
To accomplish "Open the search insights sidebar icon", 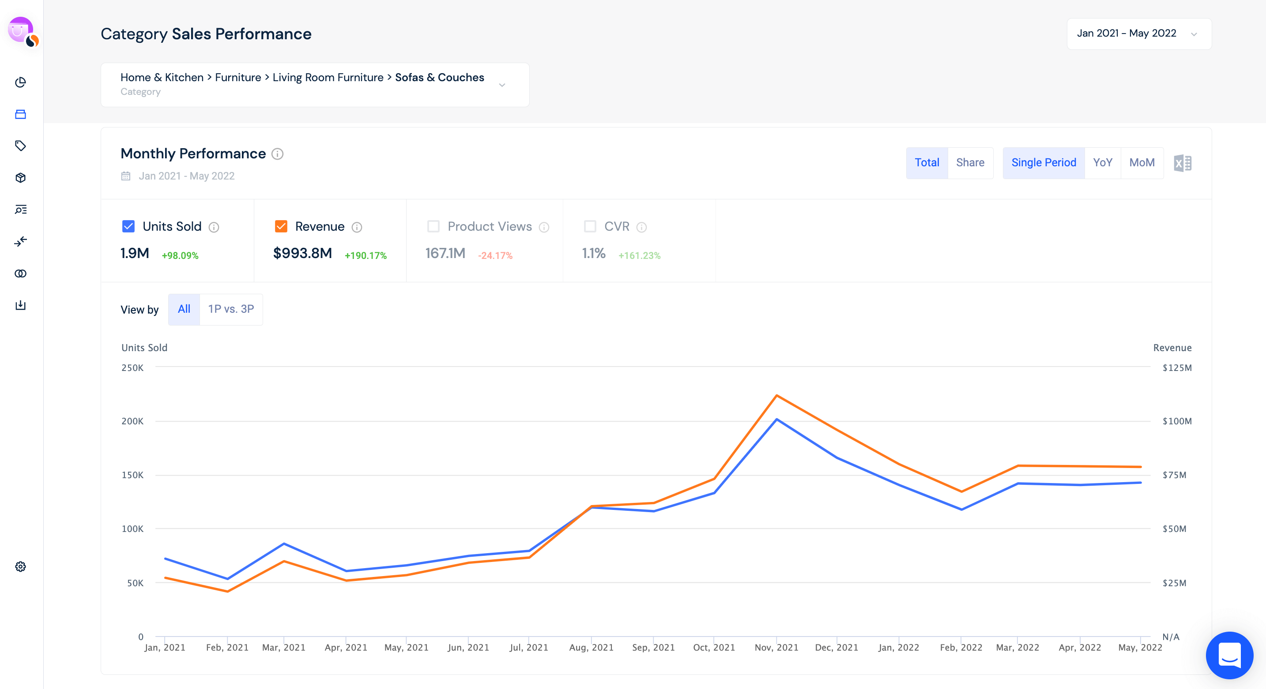I will point(21,210).
